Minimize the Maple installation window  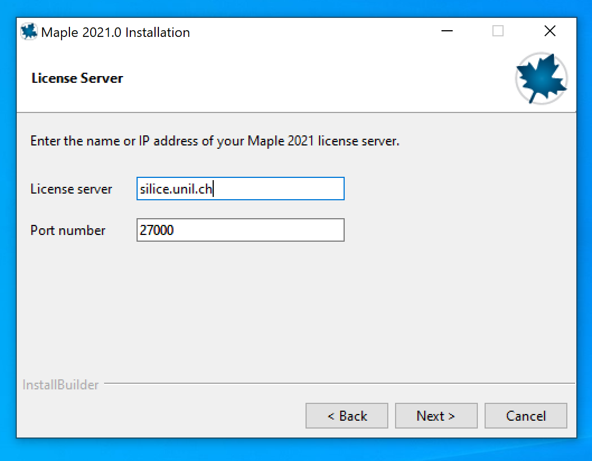point(447,31)
